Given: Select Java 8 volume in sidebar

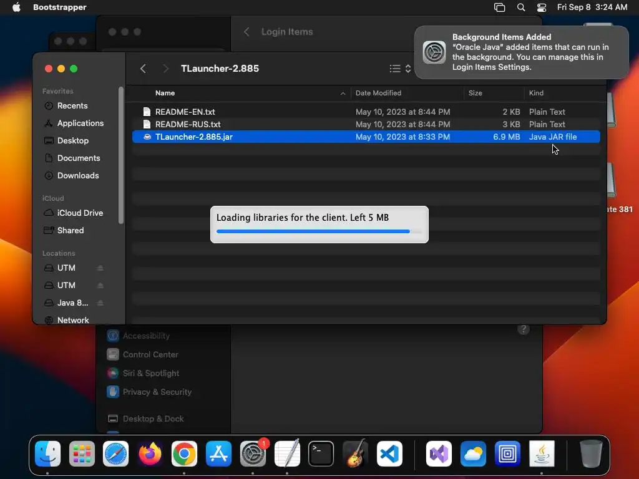Looking at the screenshot, I should pos(72,303).
